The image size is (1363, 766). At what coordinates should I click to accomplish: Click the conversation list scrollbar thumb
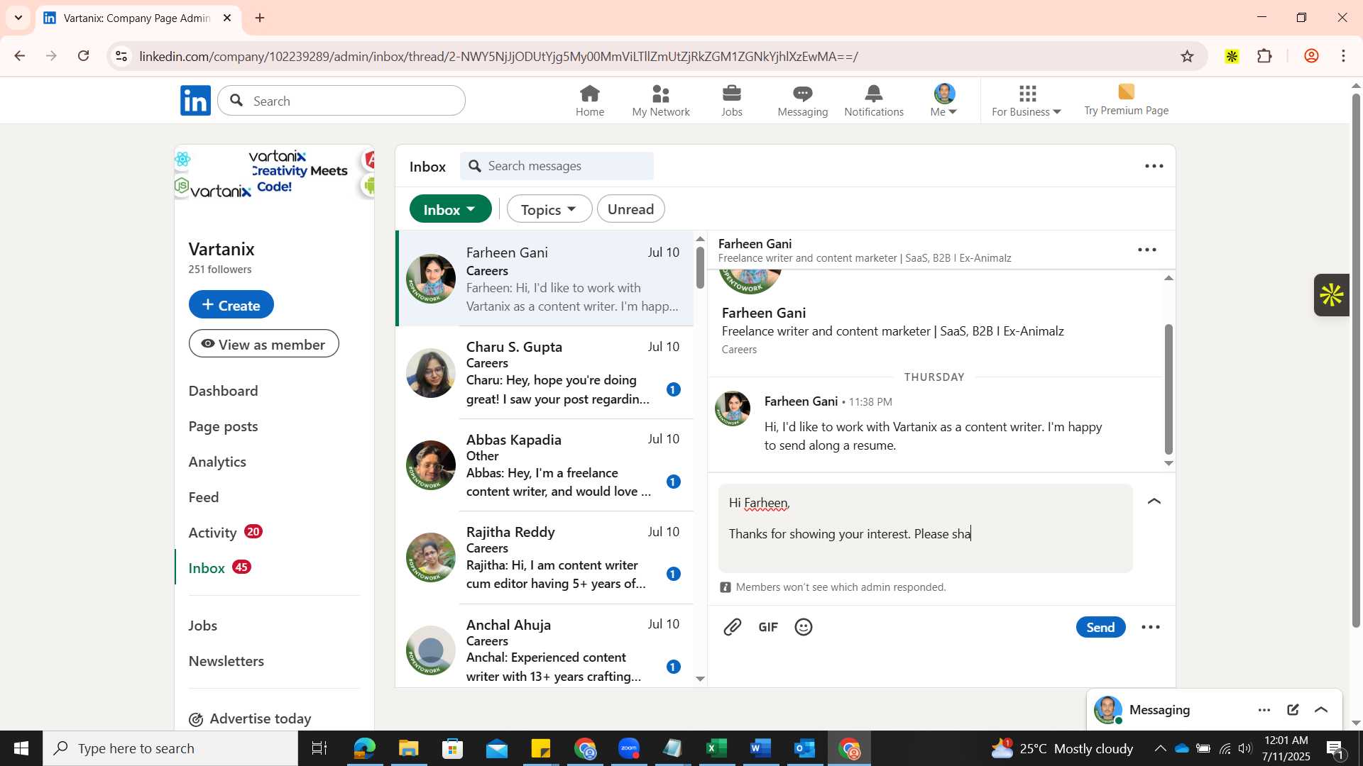pos(700,267)
